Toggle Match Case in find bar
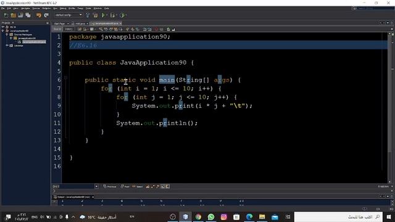 coord(148,186)
